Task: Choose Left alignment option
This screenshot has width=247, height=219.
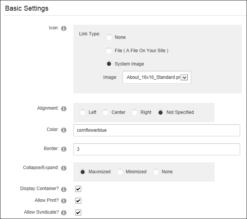Action: (82, 112)
